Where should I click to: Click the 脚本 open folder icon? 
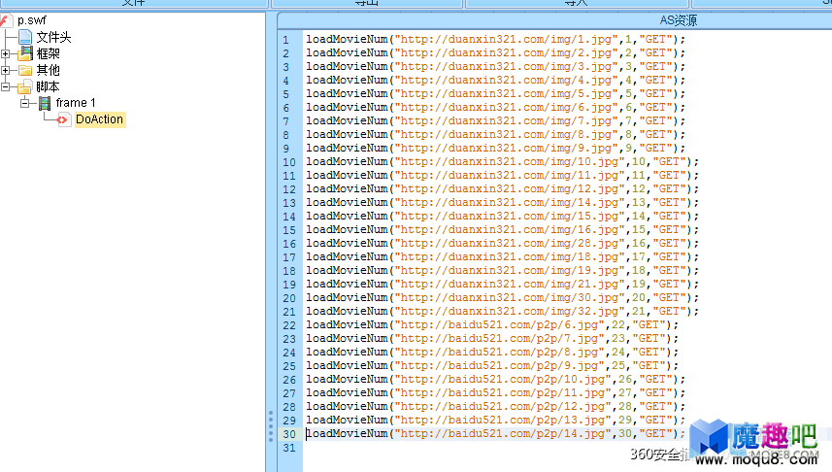pyautogui.click(x=25, y=86)
